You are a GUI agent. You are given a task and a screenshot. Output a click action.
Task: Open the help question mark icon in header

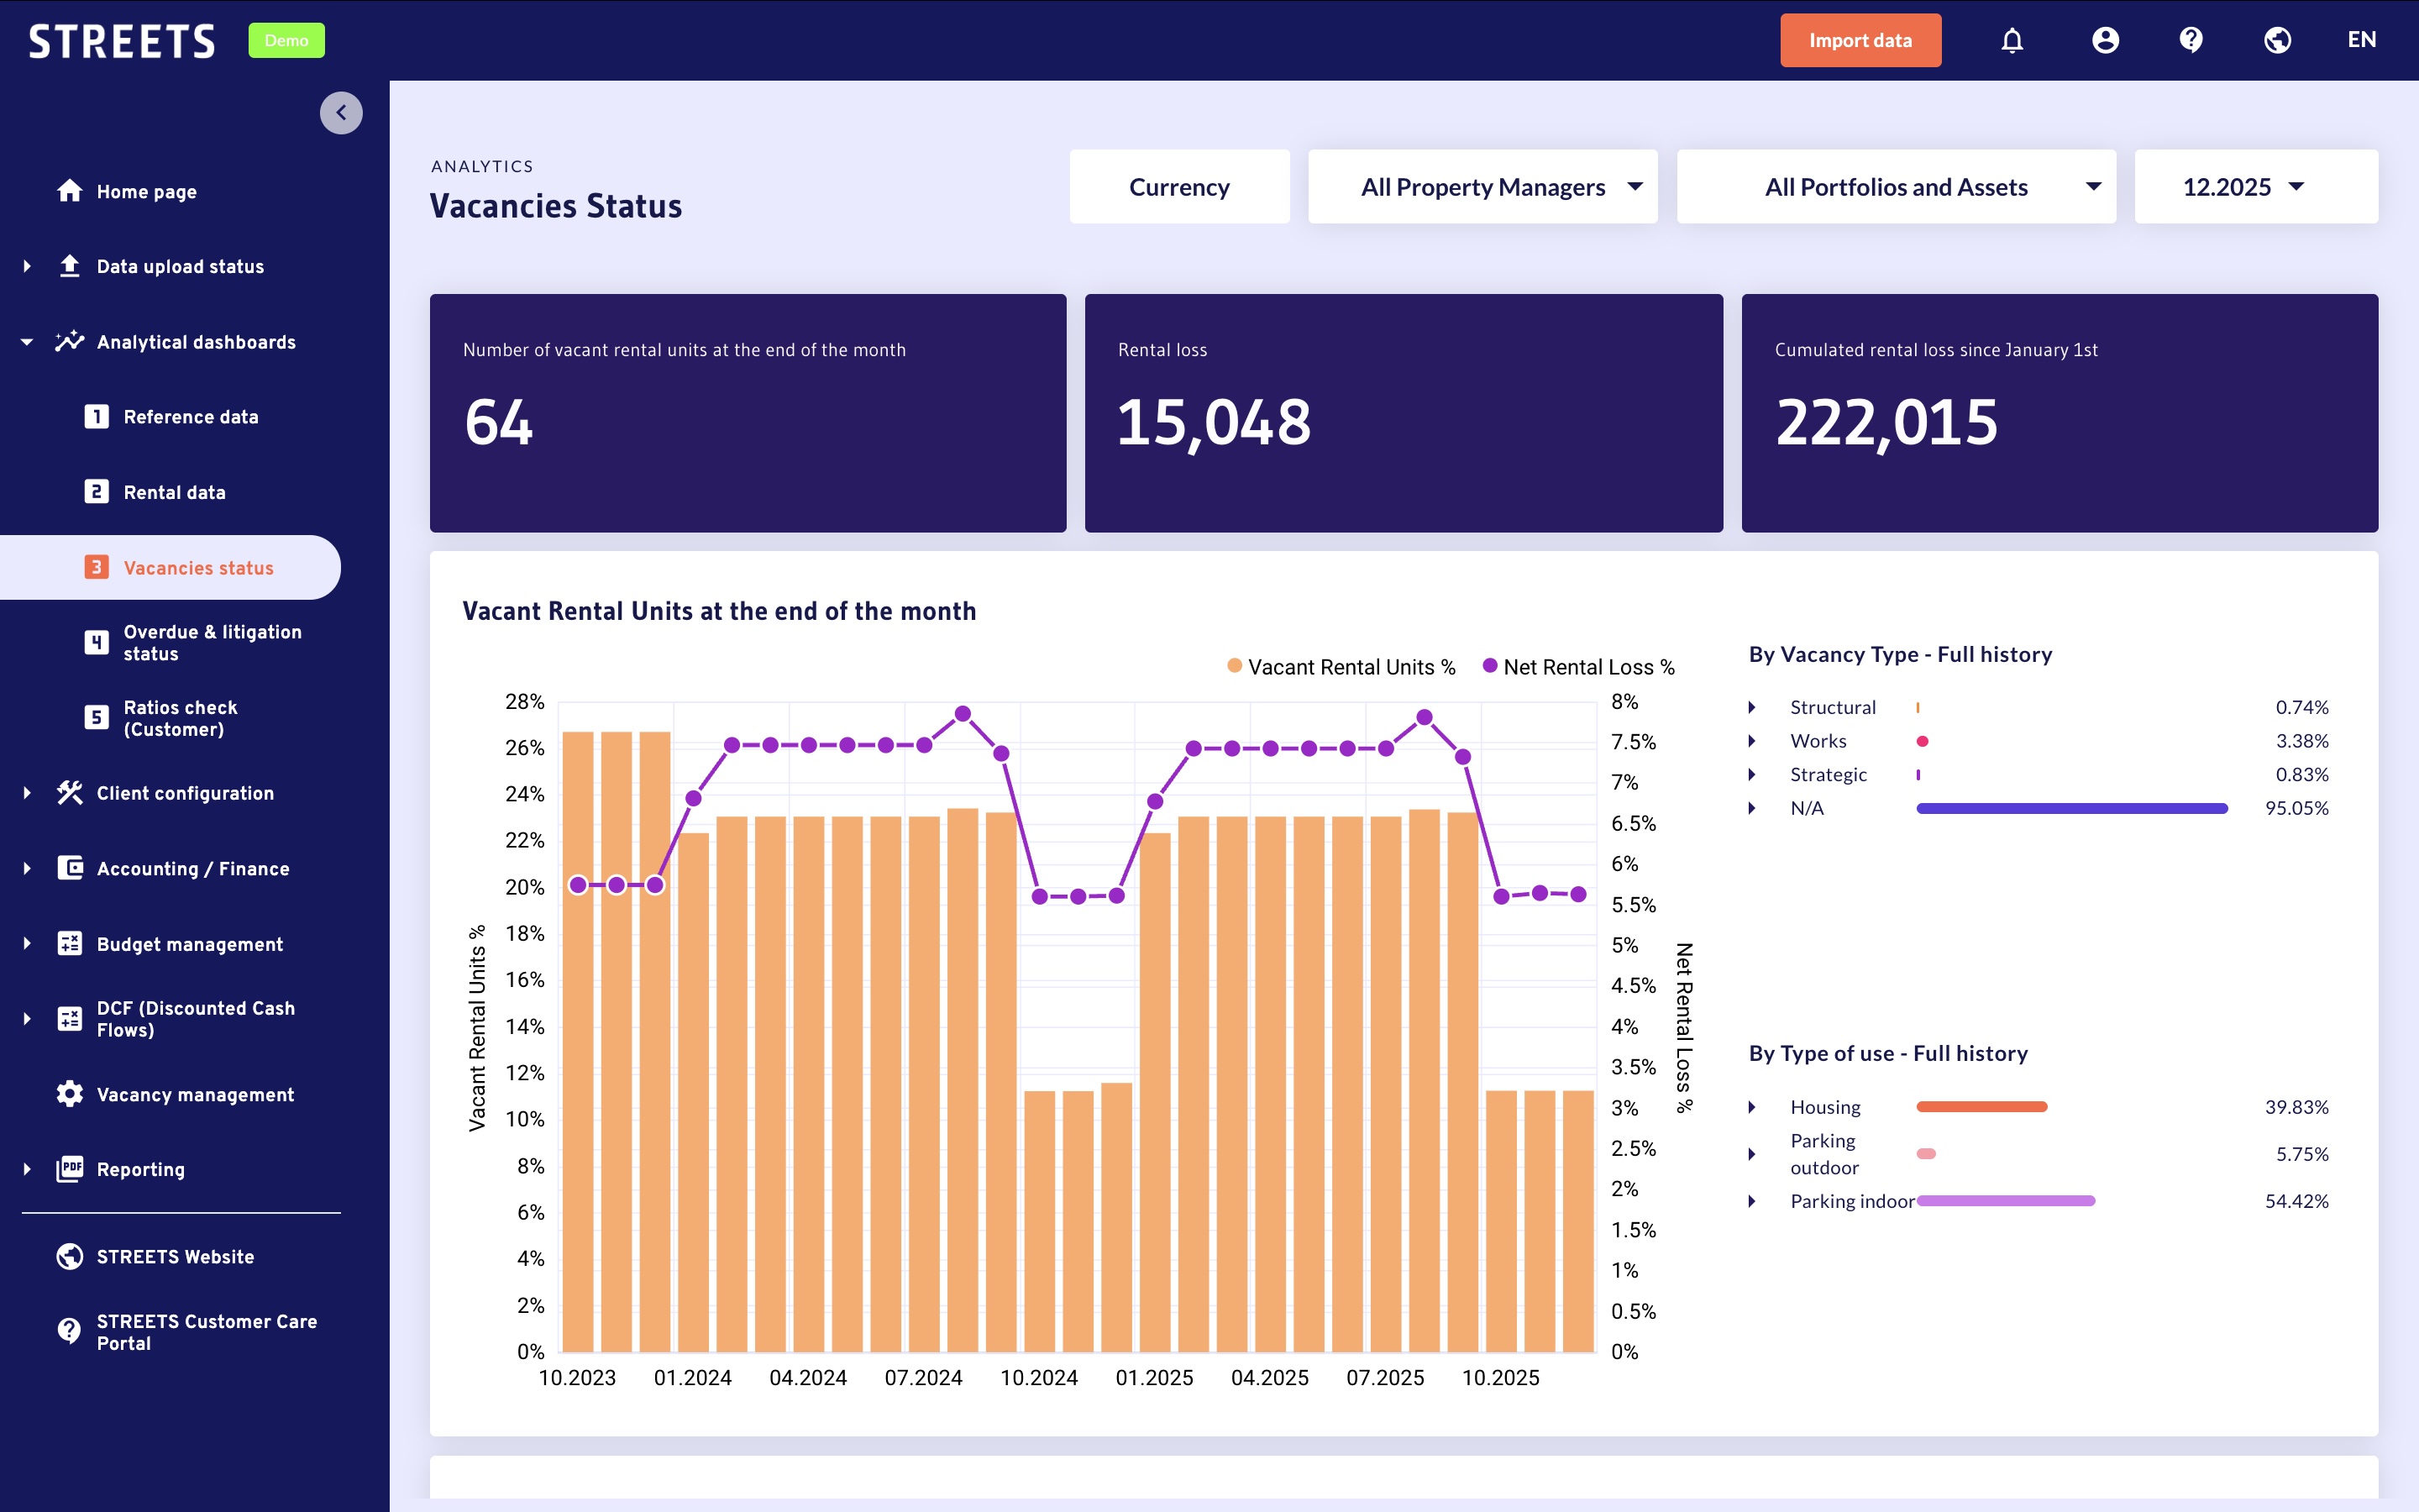pos(2191,40)
